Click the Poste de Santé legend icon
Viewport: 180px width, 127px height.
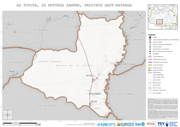pos(150,47)
